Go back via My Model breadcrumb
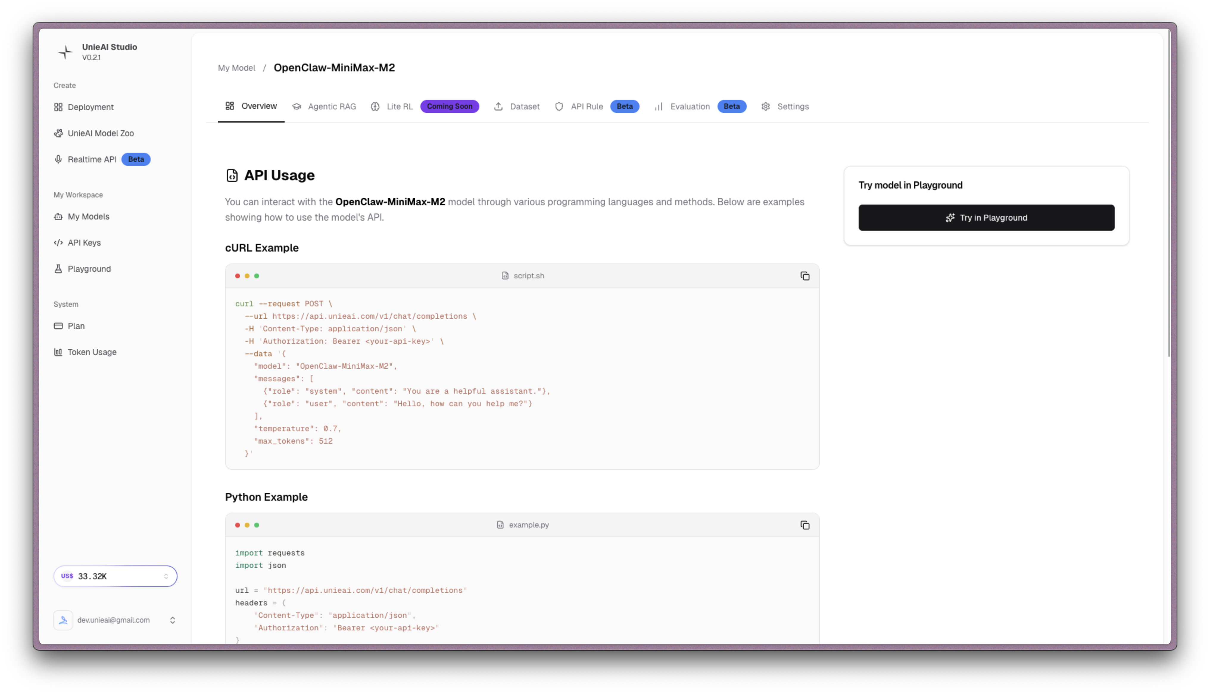This screenshot has width=1210, height=694. (x=237, y=68)
